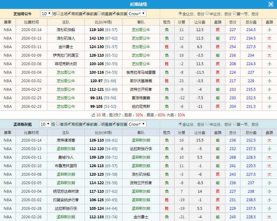277x221 pixels.
Task: Click the 达拉斯独行侠 away team link
Action: click(x=142, y=149)
